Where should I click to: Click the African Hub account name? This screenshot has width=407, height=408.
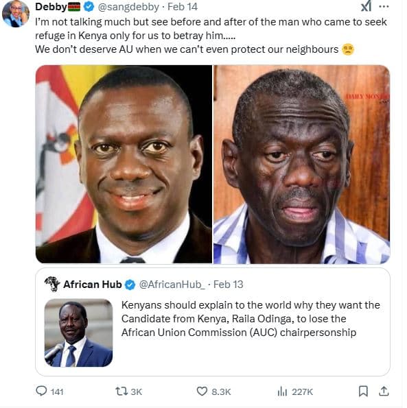point(93,284)
